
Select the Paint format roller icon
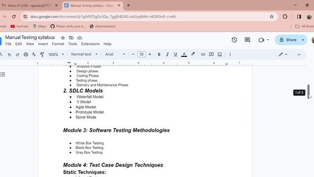pyautogui.click(x=42, y=55)
